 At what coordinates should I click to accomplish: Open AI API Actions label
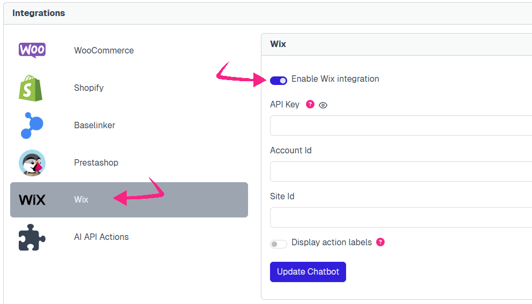(101, 237)
